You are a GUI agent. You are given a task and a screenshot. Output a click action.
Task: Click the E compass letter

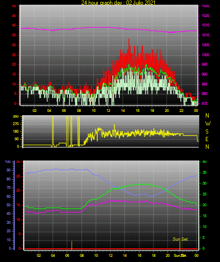pos(207,139)
